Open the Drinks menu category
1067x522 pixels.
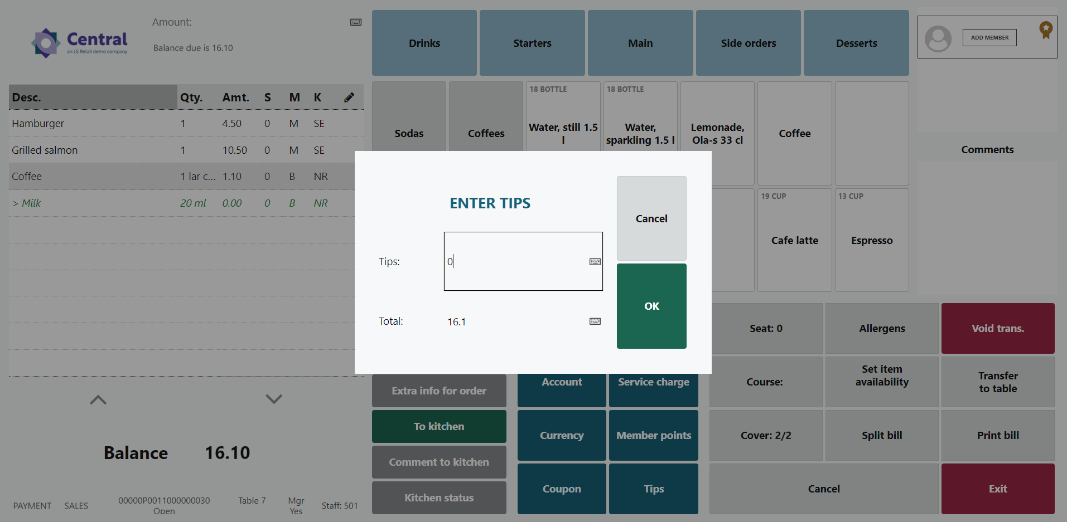coord(424,43)
